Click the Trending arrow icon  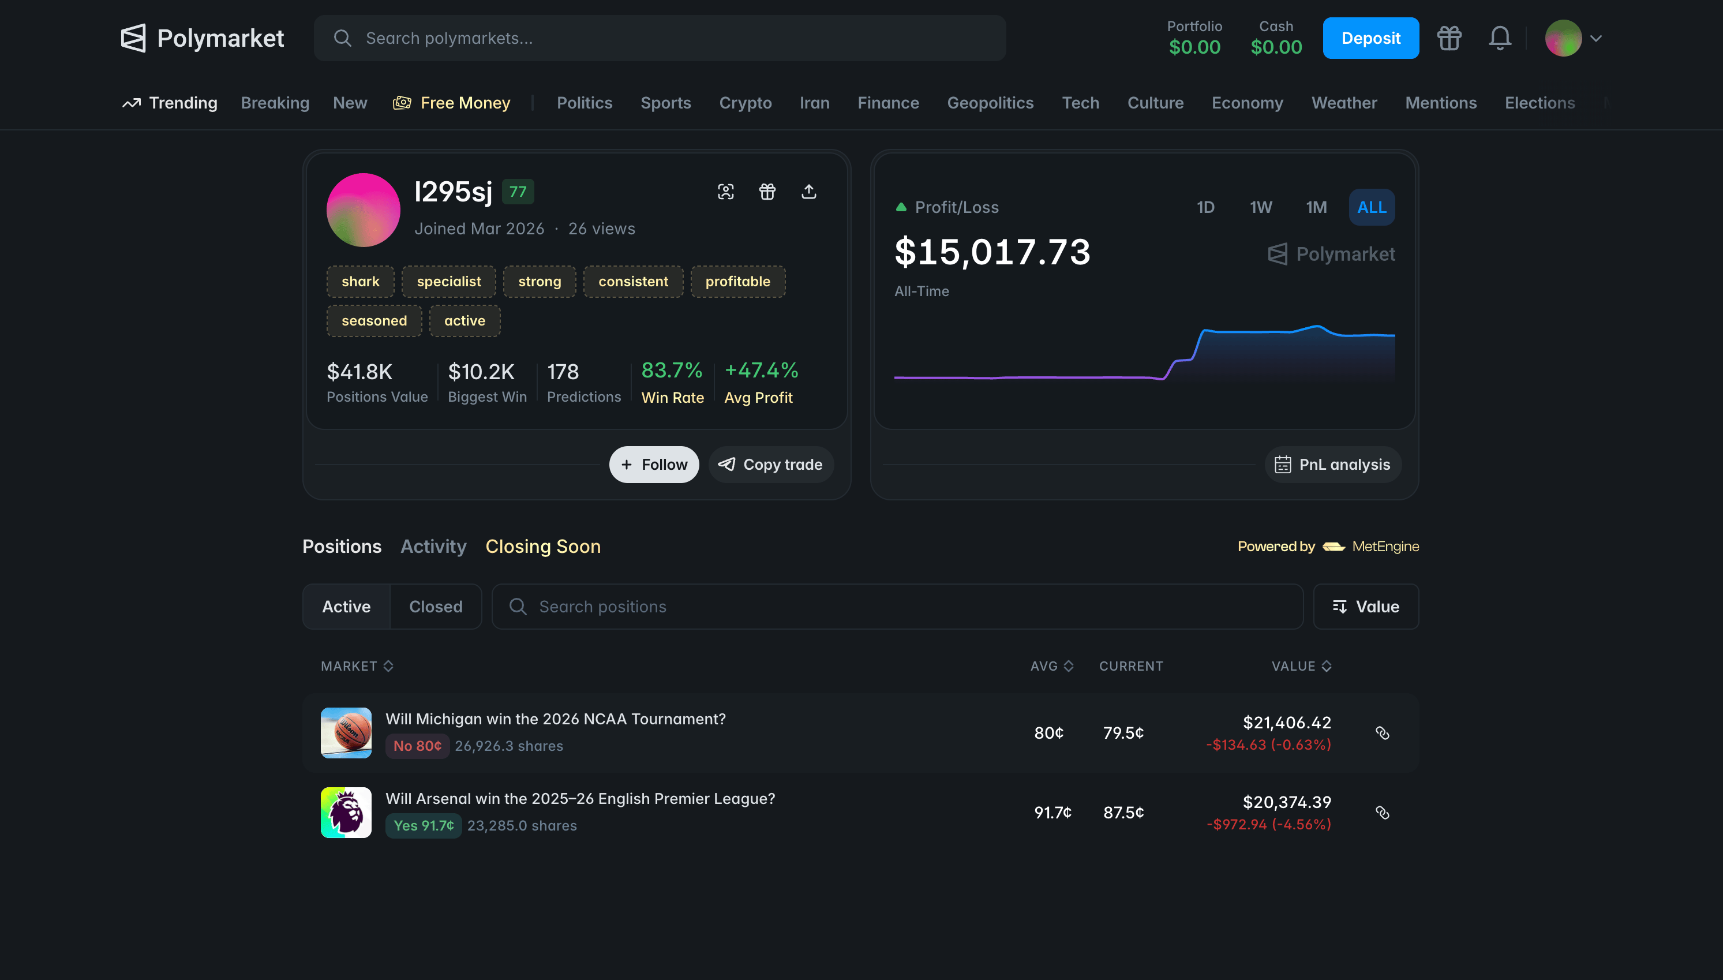tap(131, 103)
